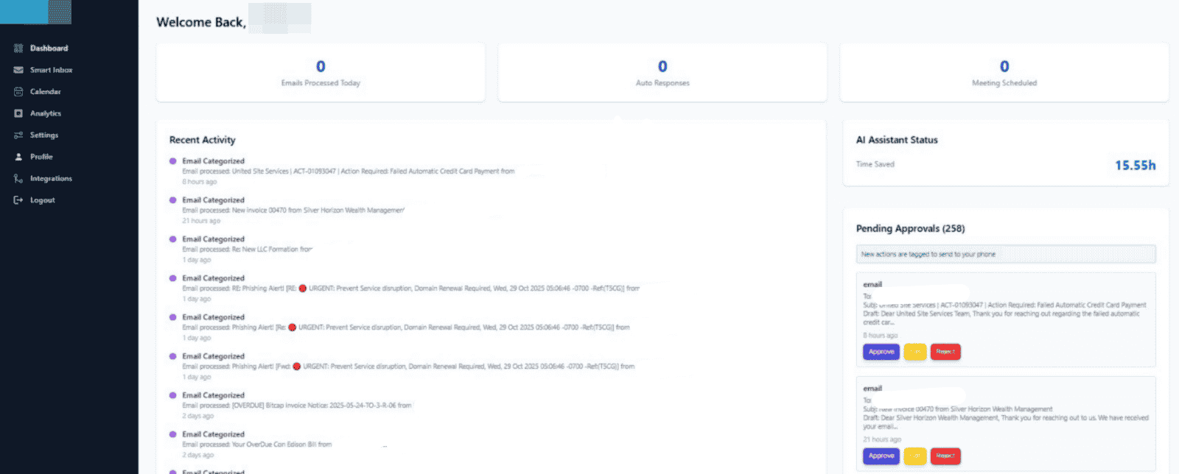
Task: Select activity 'Your OverDue Con Edison Bill'
Action: 256,444
